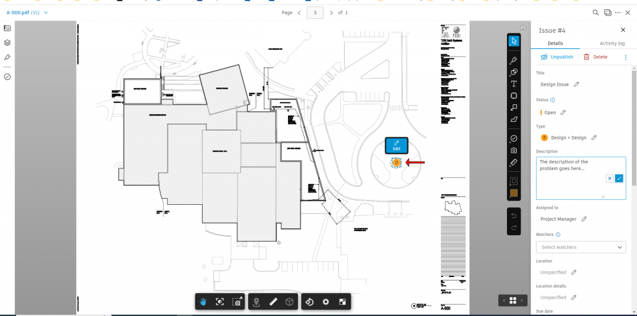Close the document viewer
The height and width of the screenshot is (316, 637).
click(628, 12)
